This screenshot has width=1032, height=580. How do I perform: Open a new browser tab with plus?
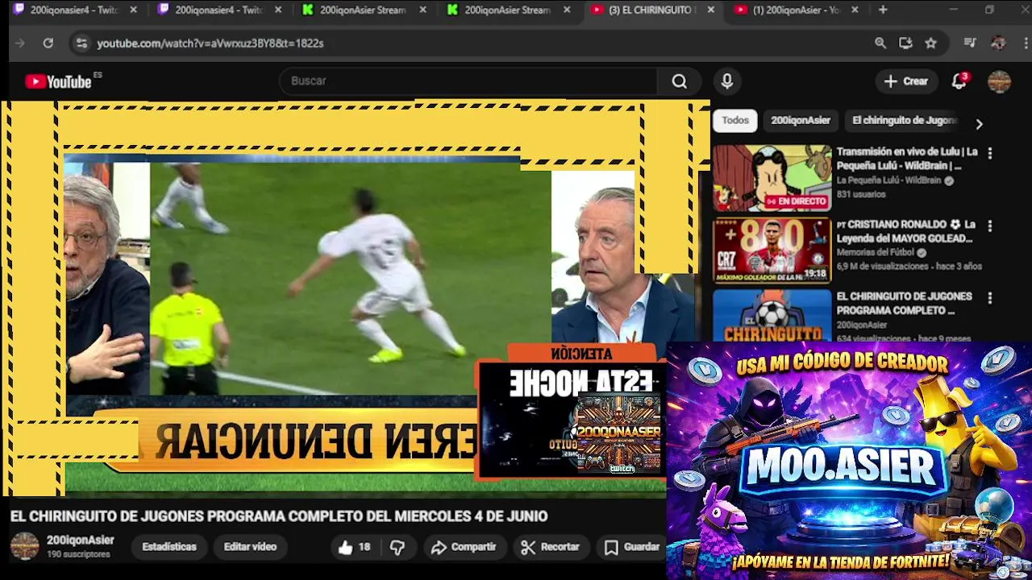pos(883,10)
